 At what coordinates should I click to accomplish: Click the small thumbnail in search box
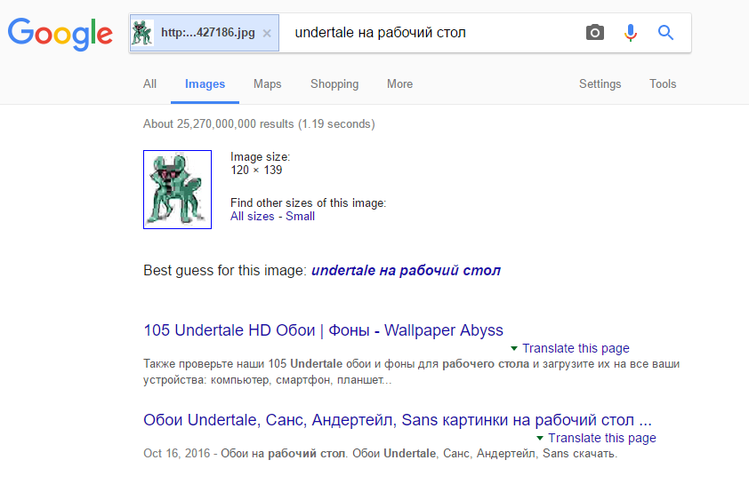tap(142, 33)
